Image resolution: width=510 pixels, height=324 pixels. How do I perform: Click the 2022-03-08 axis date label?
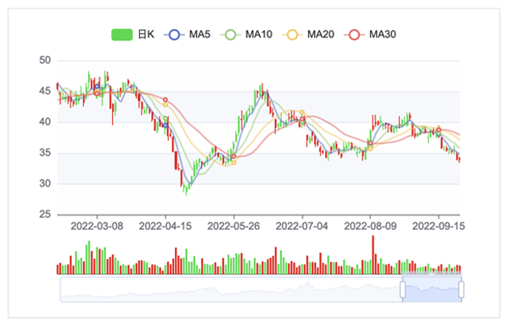pyautogui.click(x=97, y=226)
